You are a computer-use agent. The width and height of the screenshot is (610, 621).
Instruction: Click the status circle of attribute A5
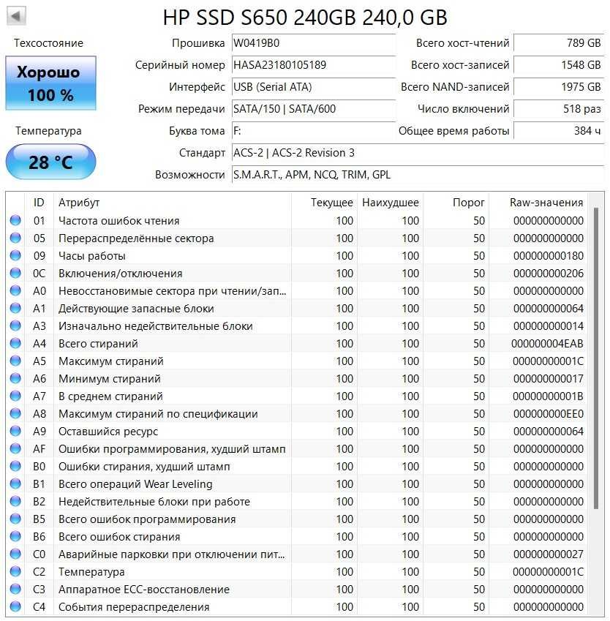coord(15,361)
